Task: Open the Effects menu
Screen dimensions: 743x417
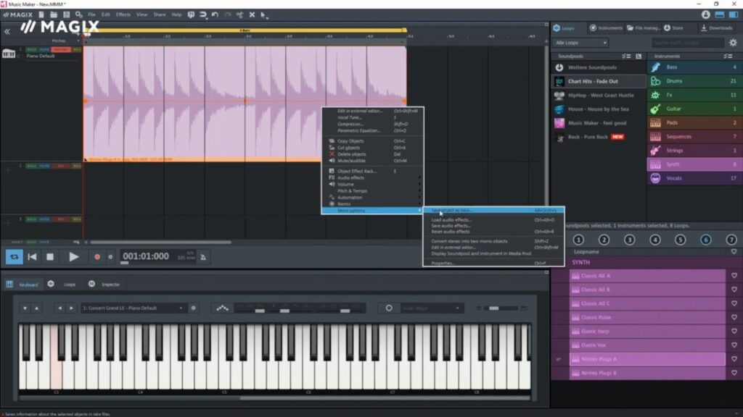Action: tap(123, 14)
